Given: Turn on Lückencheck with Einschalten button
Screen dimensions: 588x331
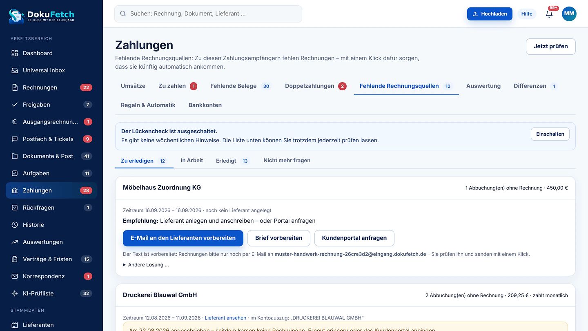Looking at the screenshot, I should [550, 134].
